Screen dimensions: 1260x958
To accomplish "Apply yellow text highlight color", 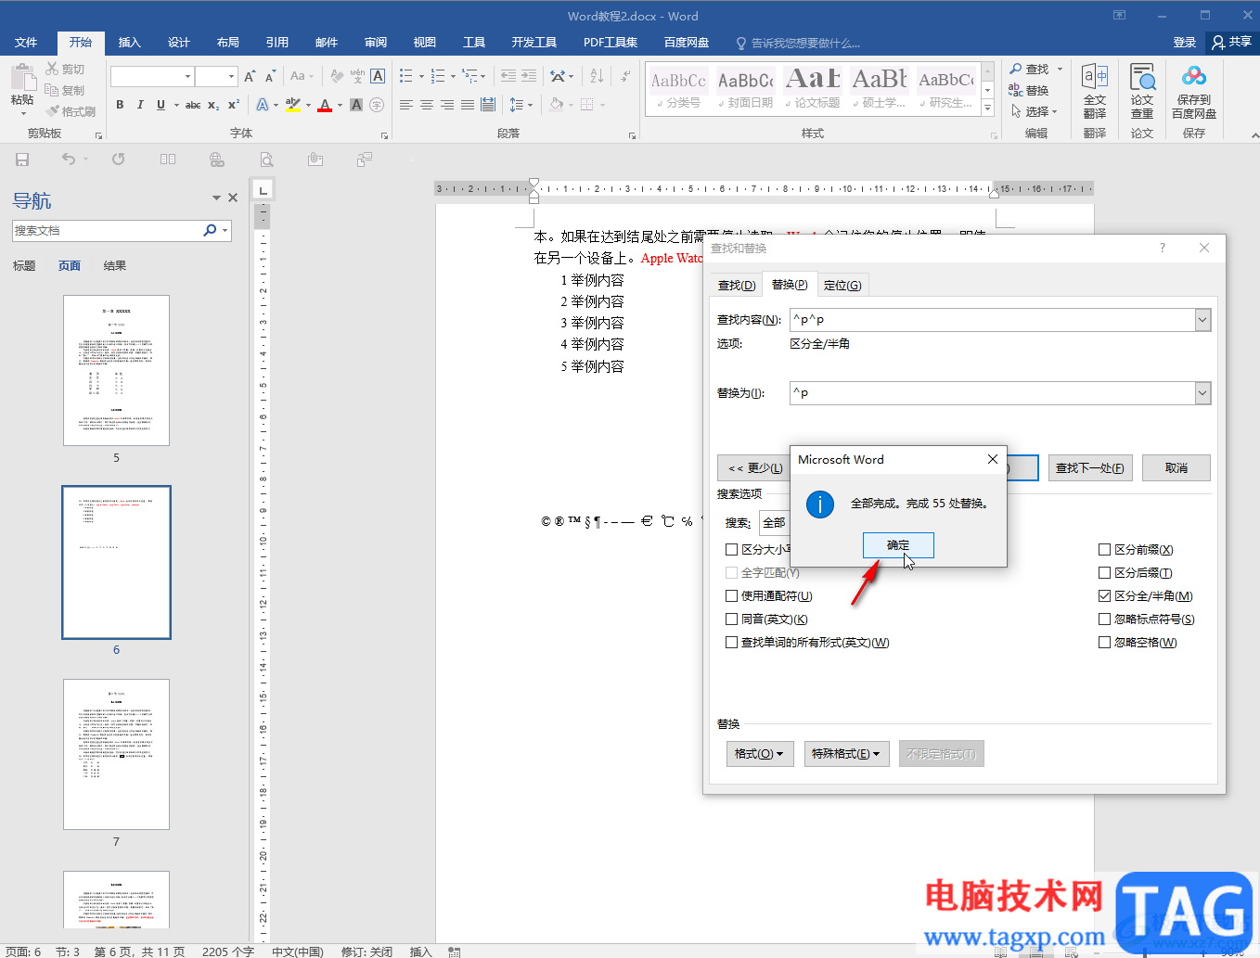I will tap(293, 105).
